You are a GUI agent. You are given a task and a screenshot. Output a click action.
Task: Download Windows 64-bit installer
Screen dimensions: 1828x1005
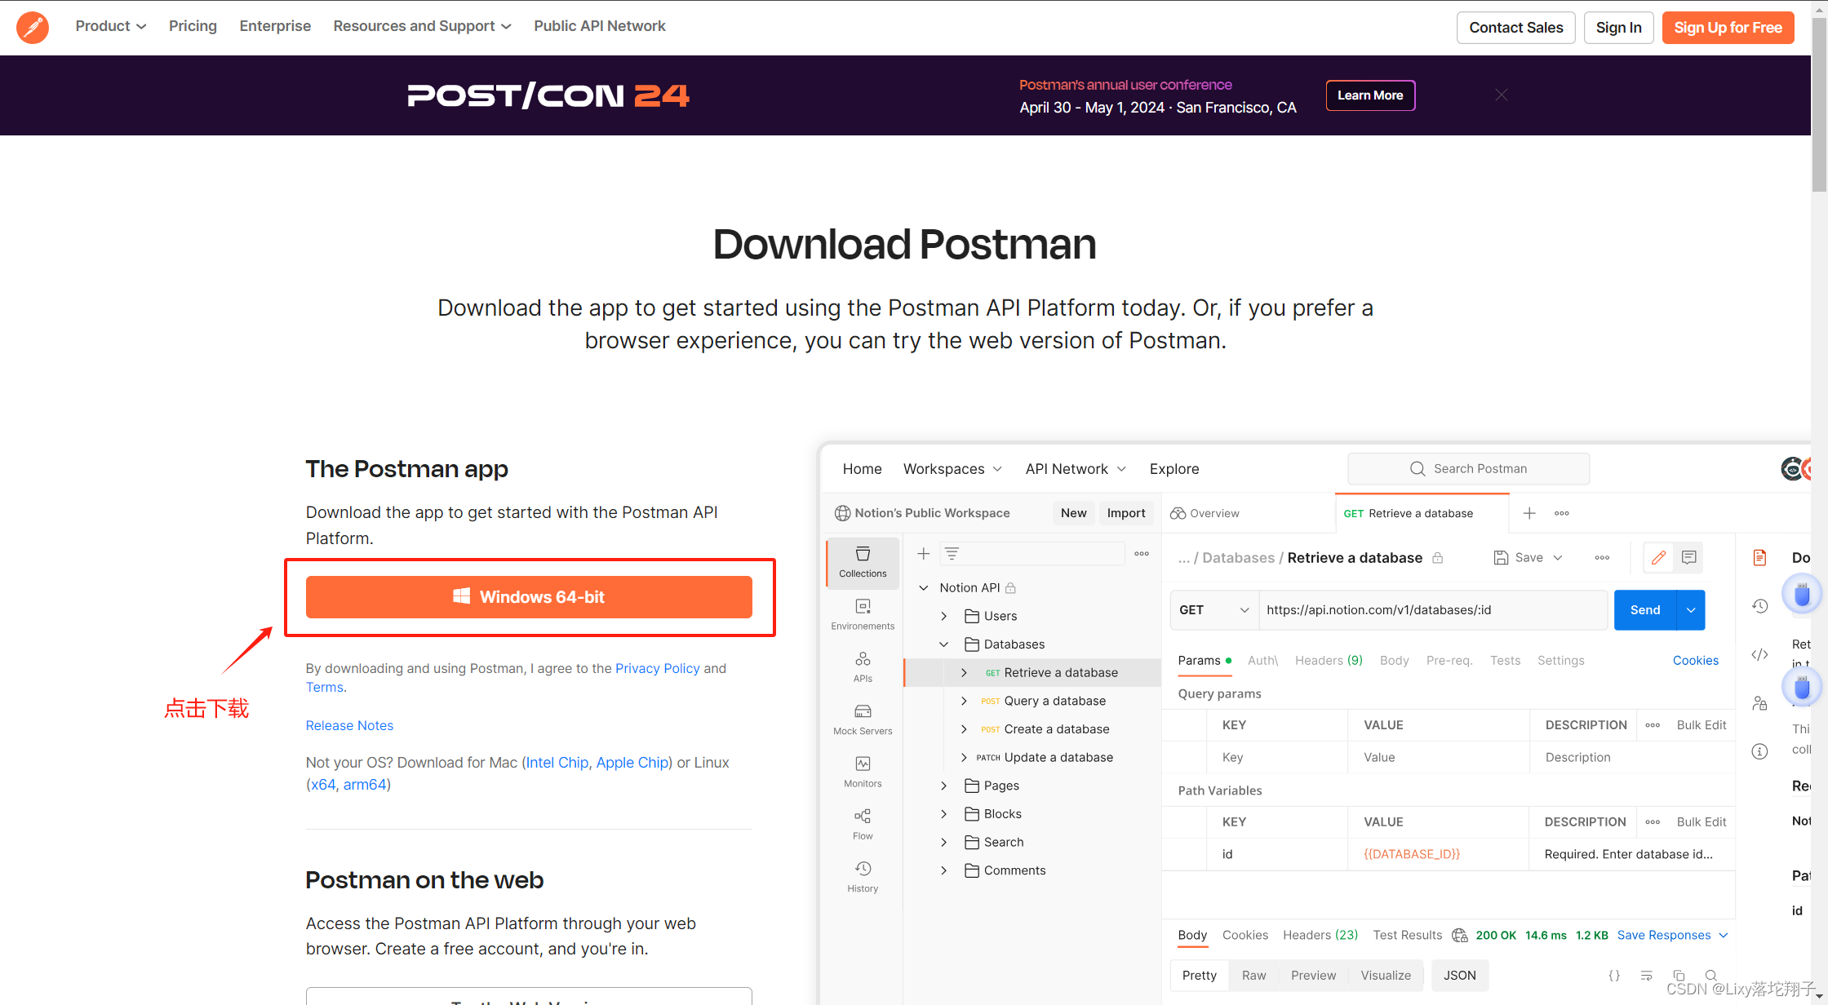pyautogui.click(x=529, y=597)
